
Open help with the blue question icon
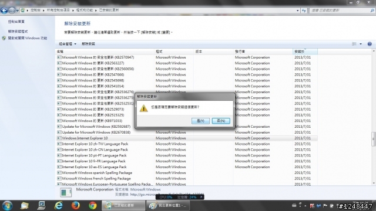click(x=370, y=44)
